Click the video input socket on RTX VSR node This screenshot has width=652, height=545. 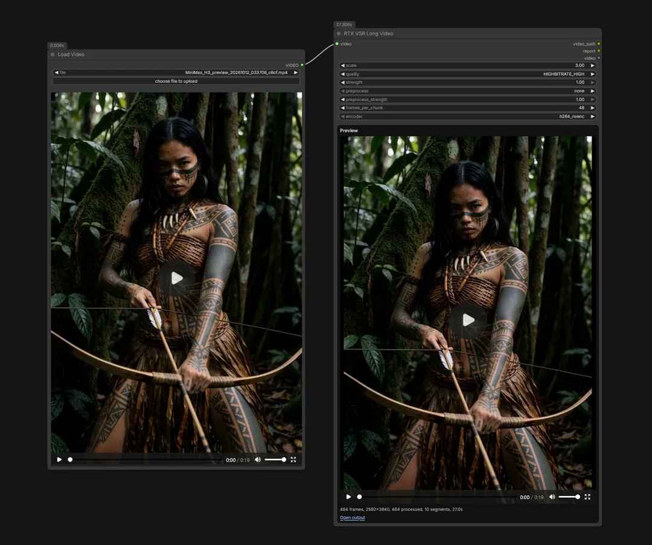pyautogui.click(x=337, y=44)
